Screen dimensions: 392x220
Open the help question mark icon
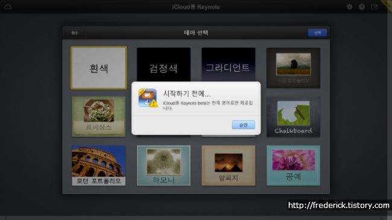tap(362, 7)
